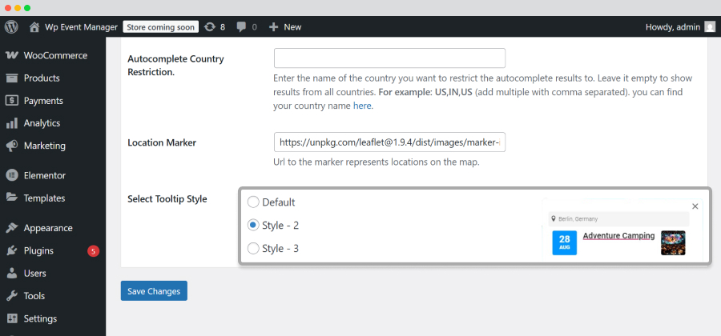Click the Save Changes button
Viewport: 721px width, 336px height.
click(154, 291)
